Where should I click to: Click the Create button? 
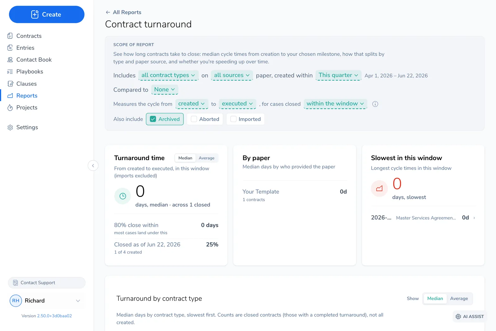point(46,14)
